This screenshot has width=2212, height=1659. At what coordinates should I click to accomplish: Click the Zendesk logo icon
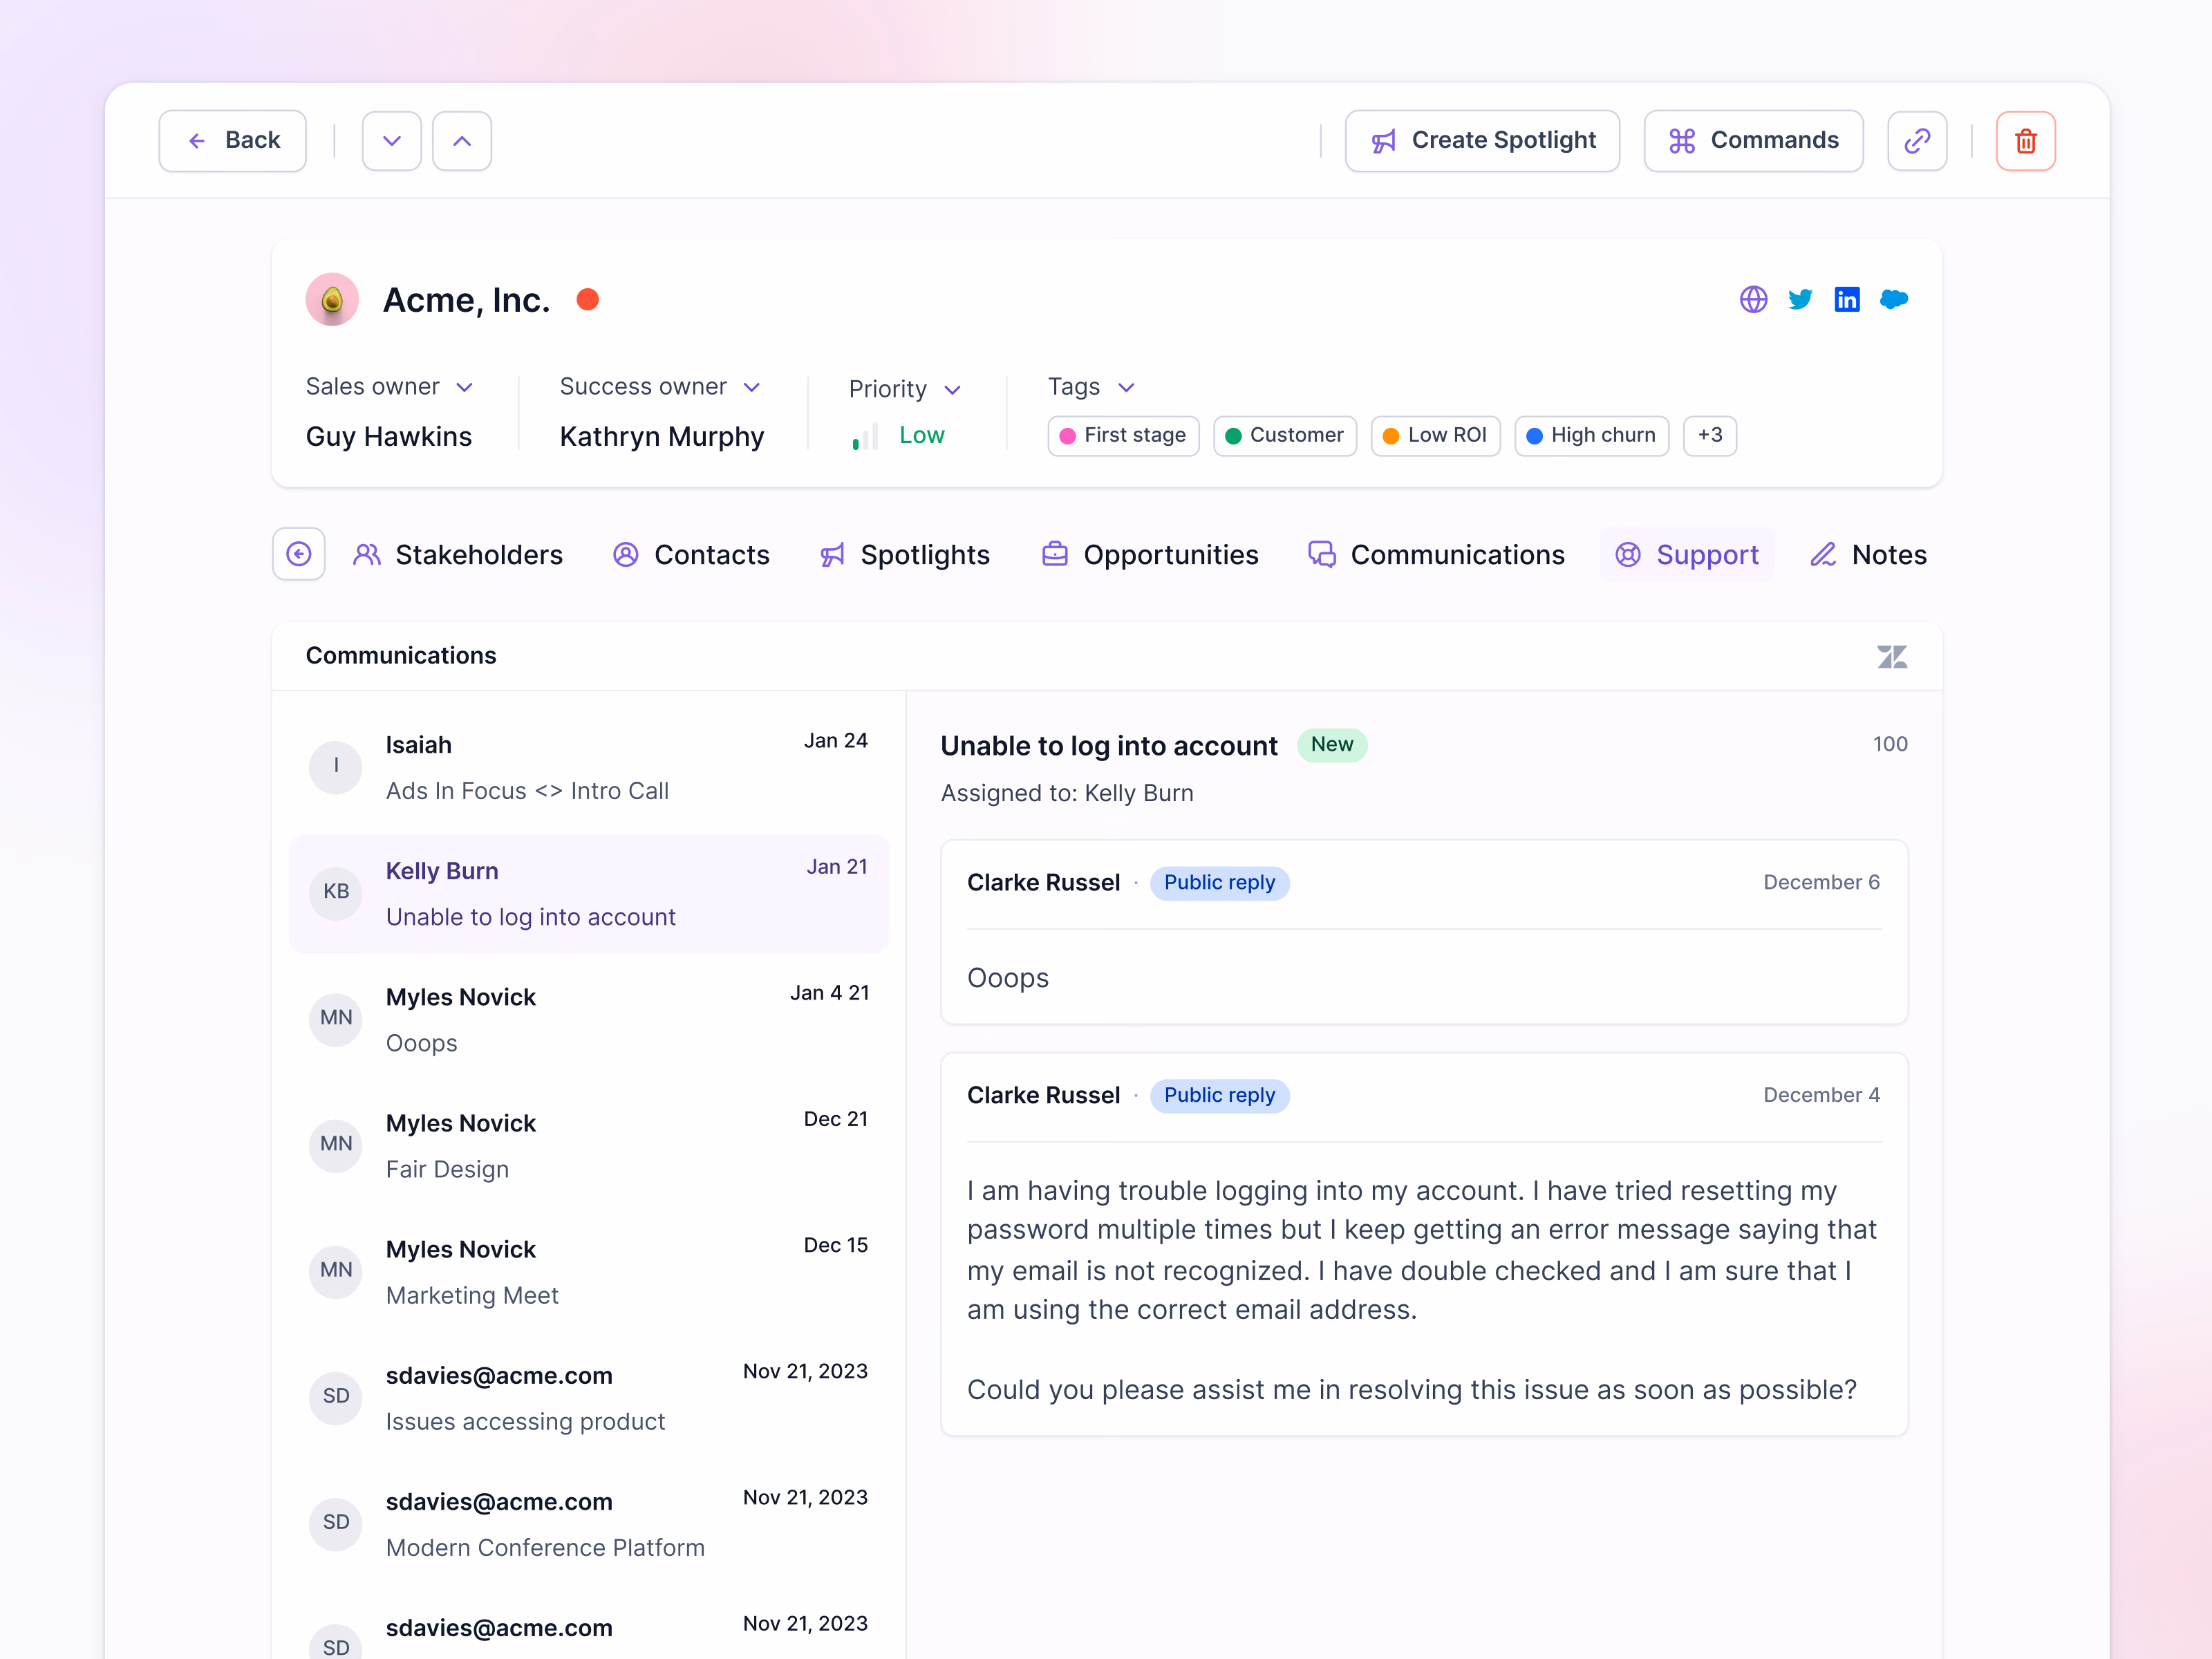point(1891,656)
